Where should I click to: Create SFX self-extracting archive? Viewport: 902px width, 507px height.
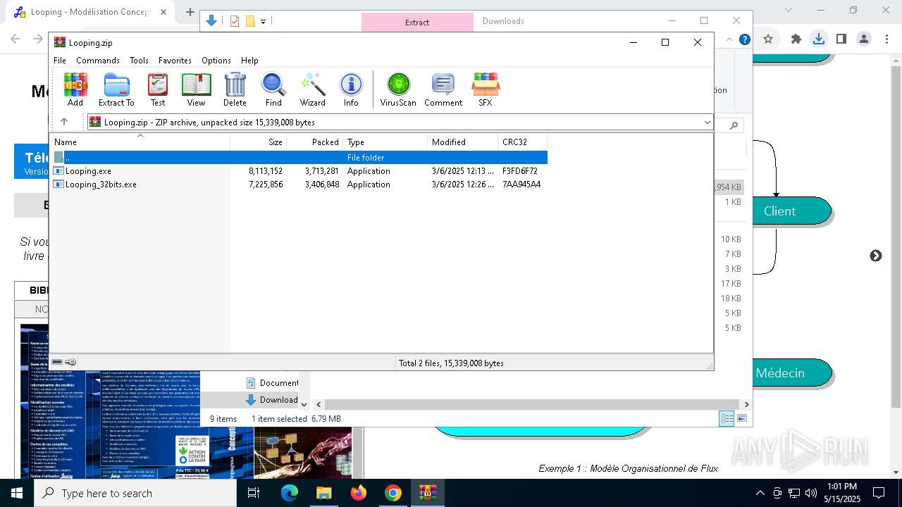click(485, 89)
